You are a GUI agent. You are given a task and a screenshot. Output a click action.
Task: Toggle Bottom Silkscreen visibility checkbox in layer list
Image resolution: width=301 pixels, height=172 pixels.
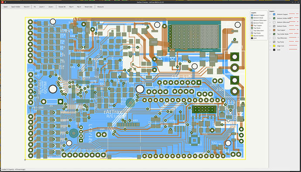(x=270, y=22)
